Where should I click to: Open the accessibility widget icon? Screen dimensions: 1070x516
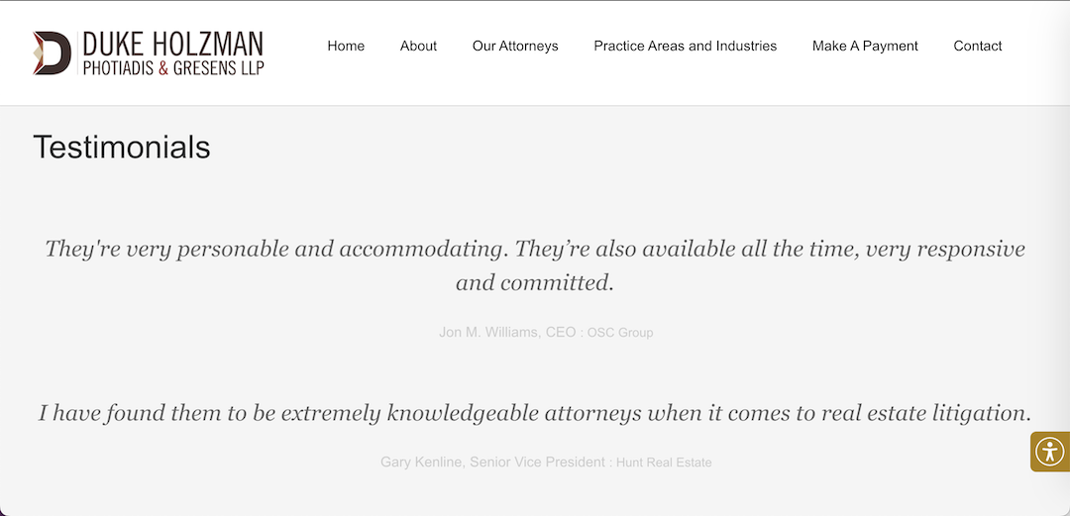coord(1049,452)
